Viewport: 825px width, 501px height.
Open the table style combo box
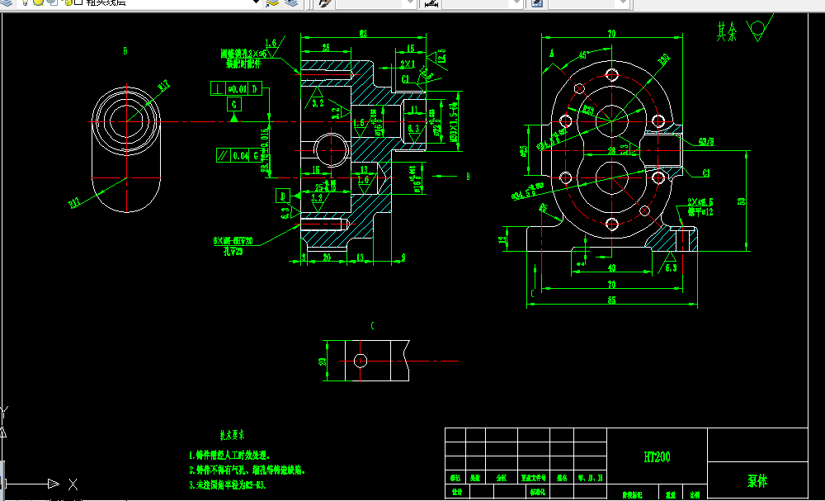[588, 3]
